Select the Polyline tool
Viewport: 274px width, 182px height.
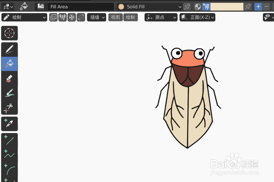click(9, 155)
